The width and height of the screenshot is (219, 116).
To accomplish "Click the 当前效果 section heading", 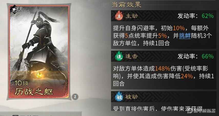I will point(126,5).
